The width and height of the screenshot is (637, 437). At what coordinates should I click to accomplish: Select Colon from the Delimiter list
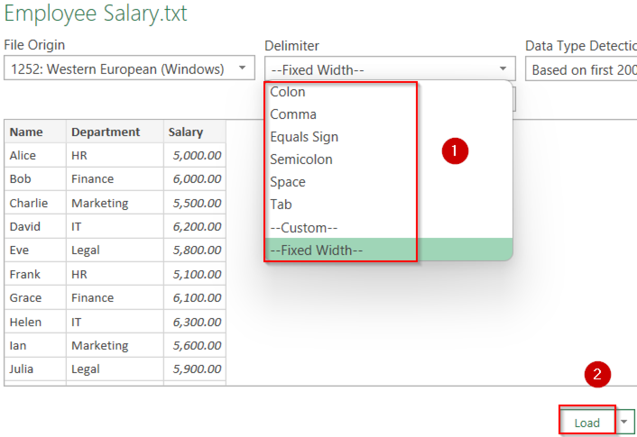pyautogui.click(x=288, y=91)
